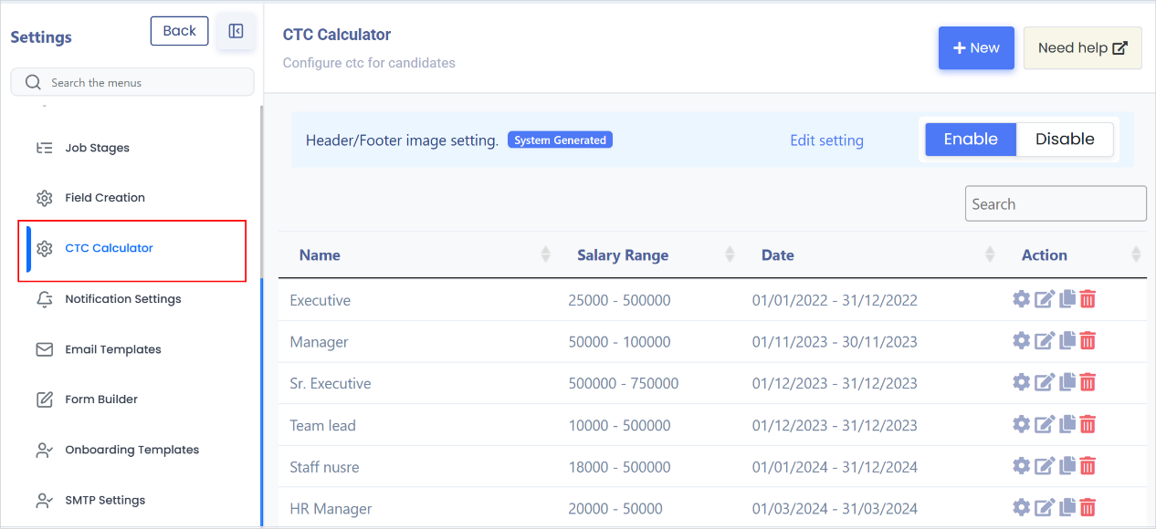Image resolution: width=1156 pixels, height=529 pixels.
Task: Go to Email Templates menu item
Action: coord(113,349)
